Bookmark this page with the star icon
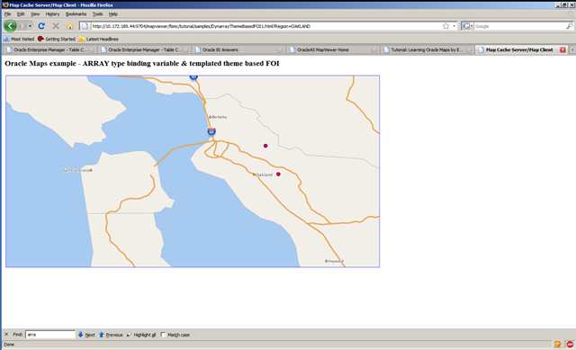This screenshot has height=350, width=576. coord(445,26)
